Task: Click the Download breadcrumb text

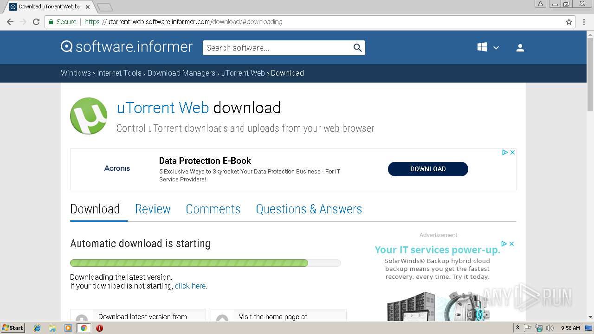Action: (287, 73)
